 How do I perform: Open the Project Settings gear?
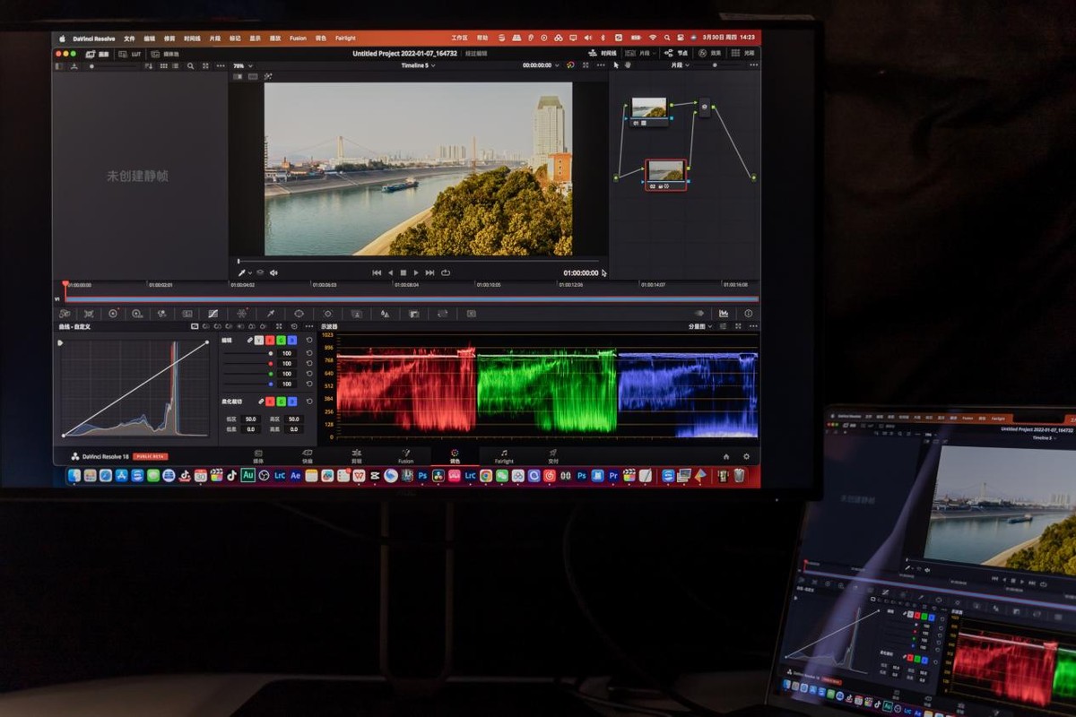pyautogui.click(x=746, y=456)
